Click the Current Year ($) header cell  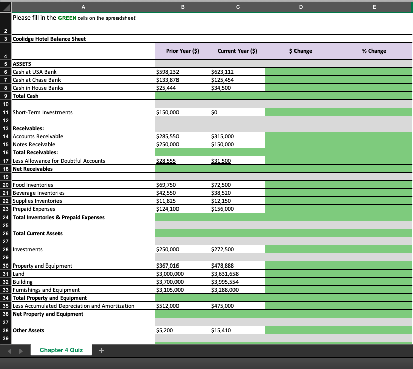point(238,51)
